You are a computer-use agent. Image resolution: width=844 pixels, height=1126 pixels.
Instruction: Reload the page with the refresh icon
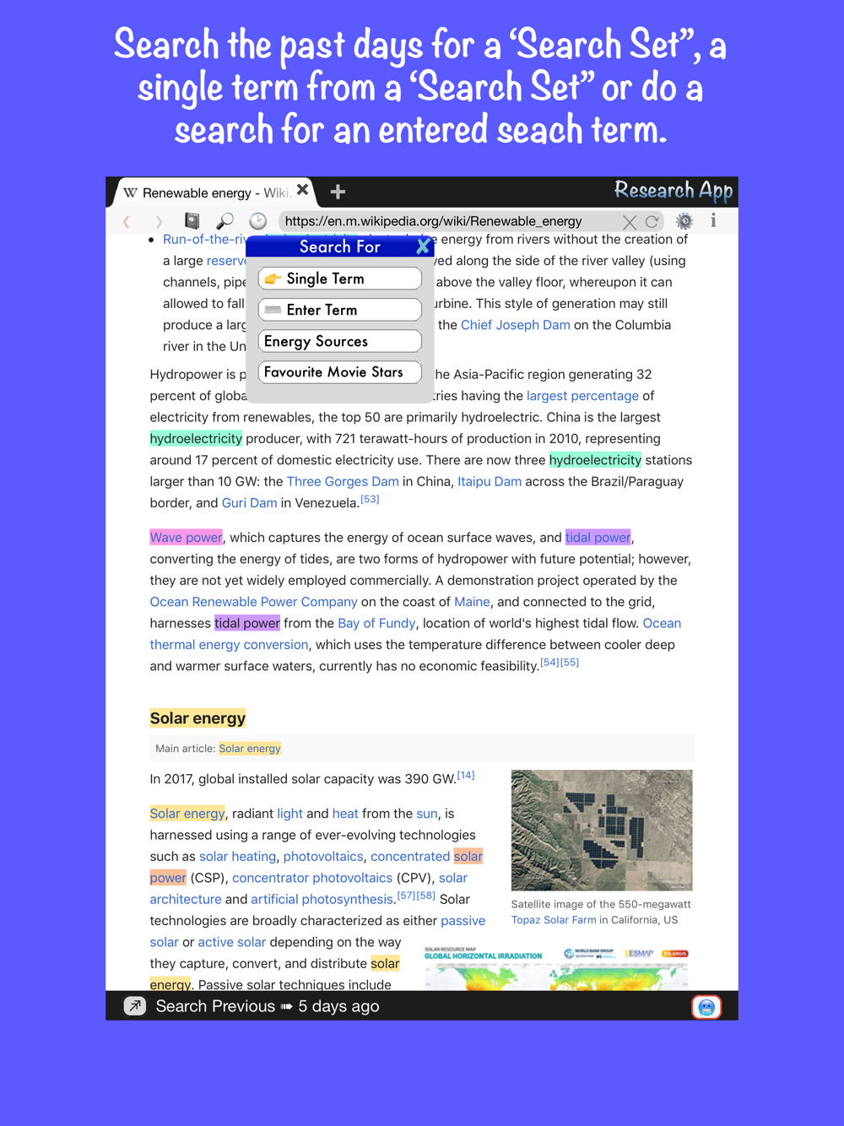click(652, 222)
